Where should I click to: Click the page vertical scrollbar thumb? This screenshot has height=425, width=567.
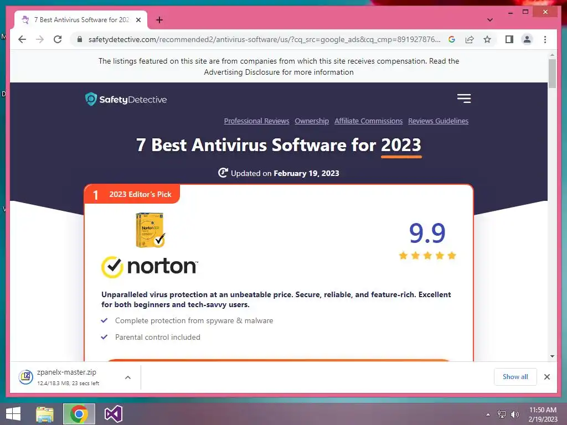pyautogui.click(x=552, y=74)
